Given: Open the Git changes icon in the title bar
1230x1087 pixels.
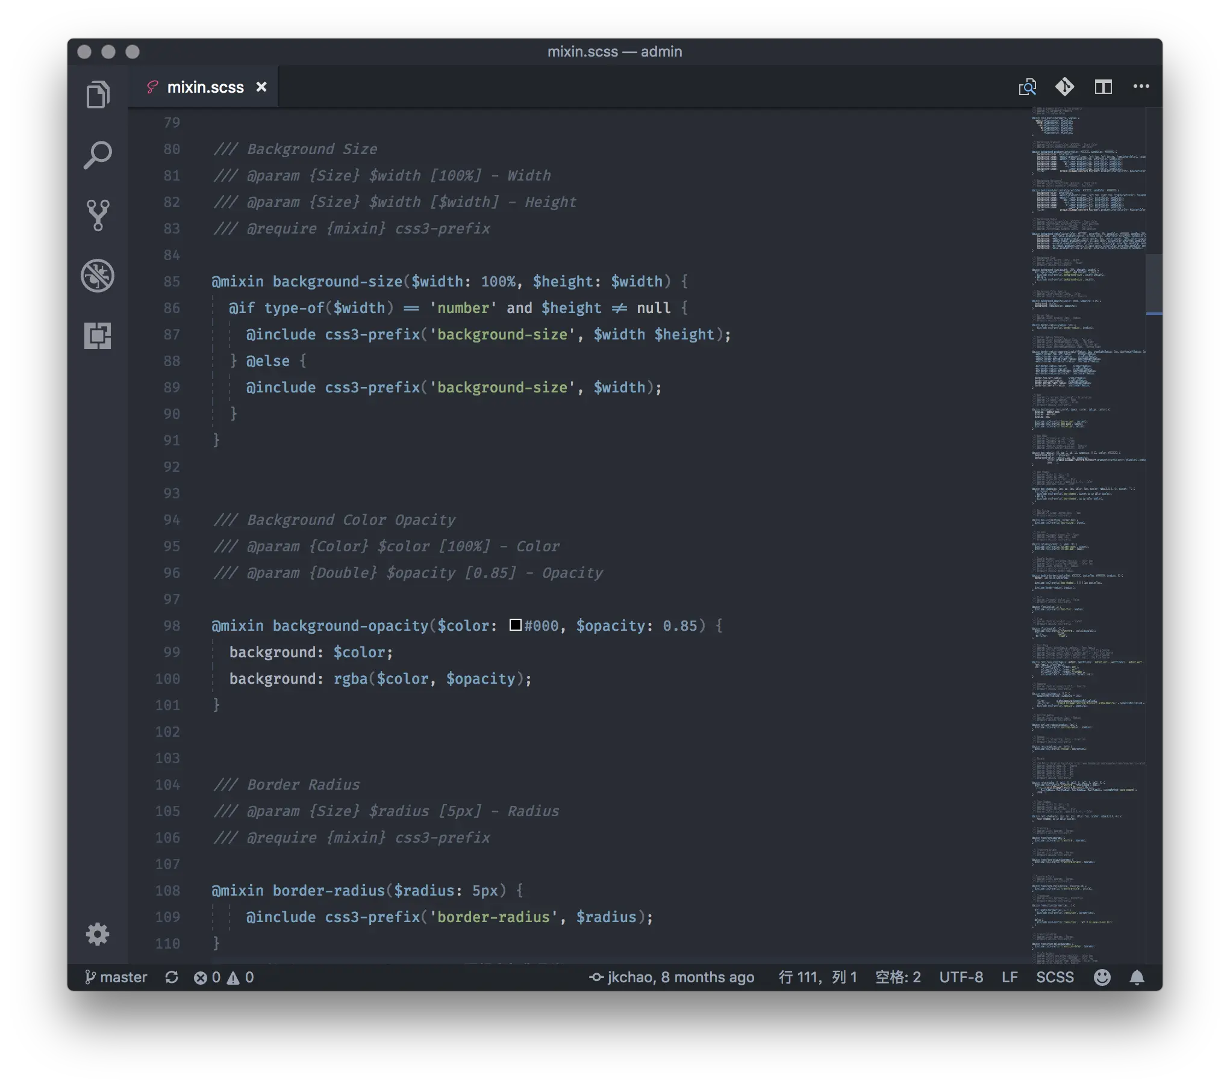Looking at the screenshot, I should (x=1065, y=87).
